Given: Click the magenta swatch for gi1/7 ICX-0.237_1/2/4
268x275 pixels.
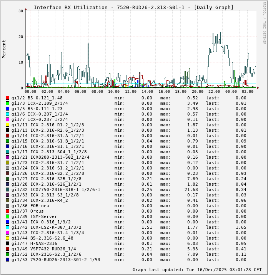Looking at the screenshot, I should (x=7, y=119).
